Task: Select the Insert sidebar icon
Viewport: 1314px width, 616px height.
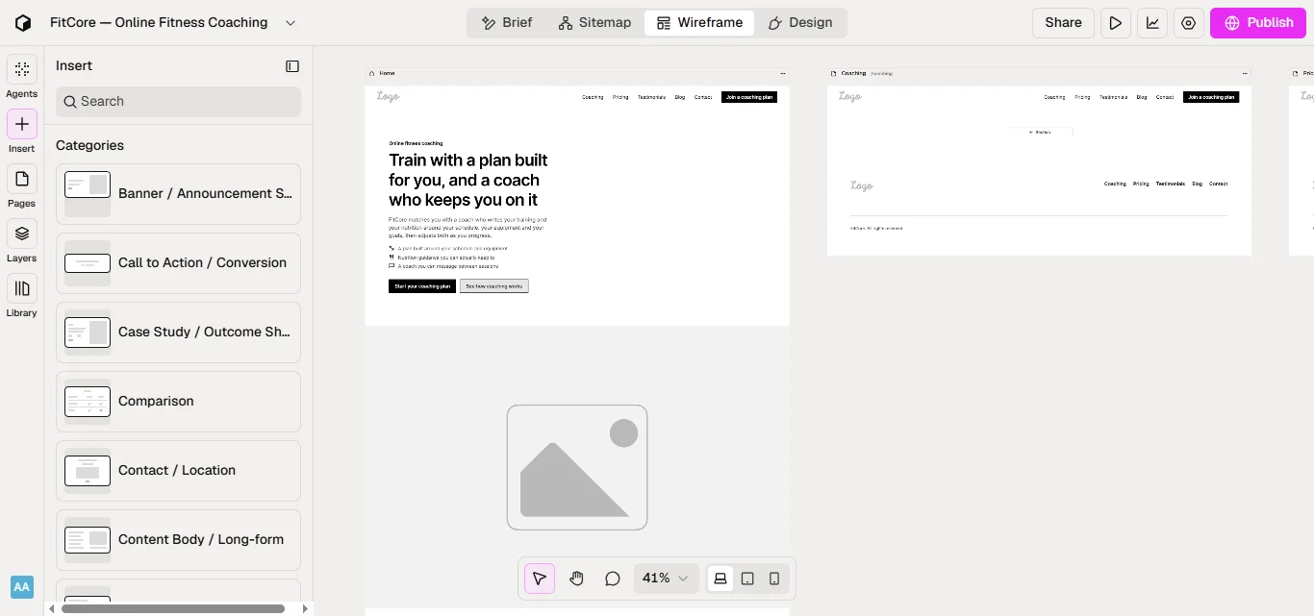Action: click(21, 124)
